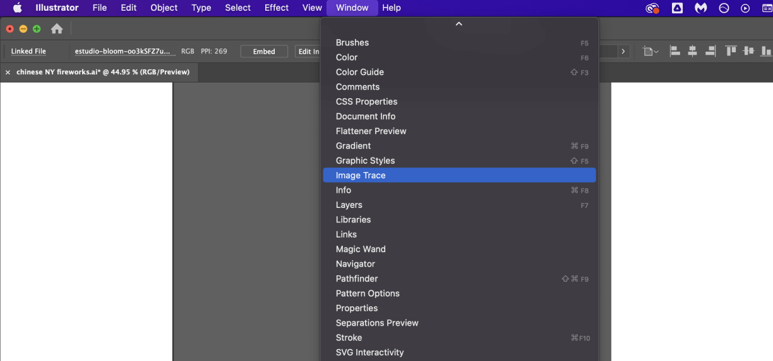Select the chinese NY fireworks.ai document tab
773x361 pixels.
click(103, 72)
